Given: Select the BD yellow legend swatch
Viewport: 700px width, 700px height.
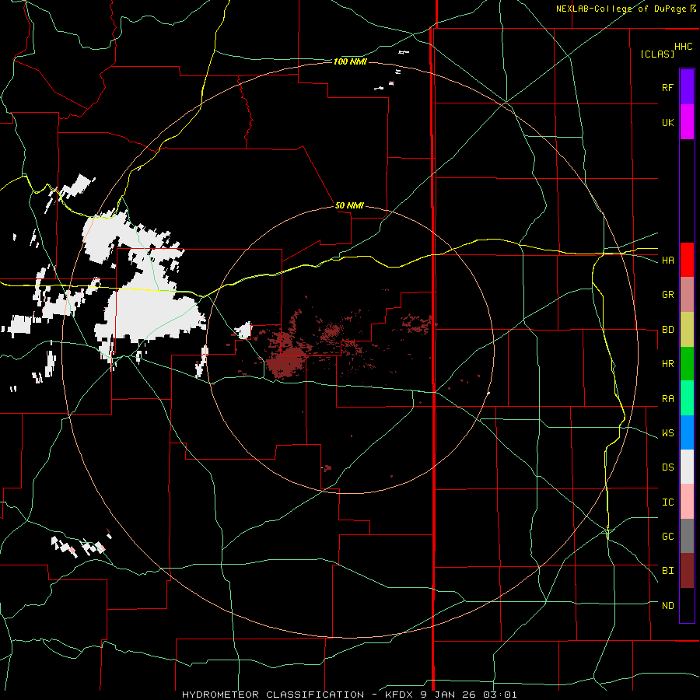Looking at the screenshot, I should pyautogui.click(x=687, y=330).
